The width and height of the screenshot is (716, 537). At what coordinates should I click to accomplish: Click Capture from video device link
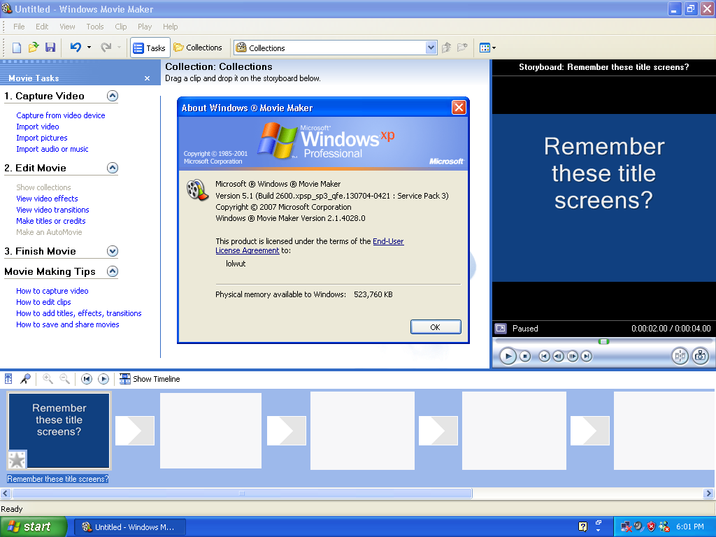pyautogui.click(x=61, y=115)
